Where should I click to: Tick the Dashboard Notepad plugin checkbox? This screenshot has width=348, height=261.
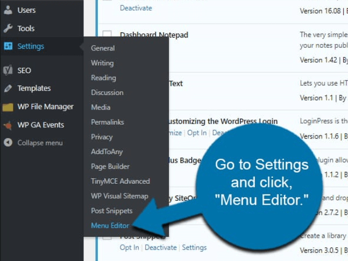(x=107, y=34)
